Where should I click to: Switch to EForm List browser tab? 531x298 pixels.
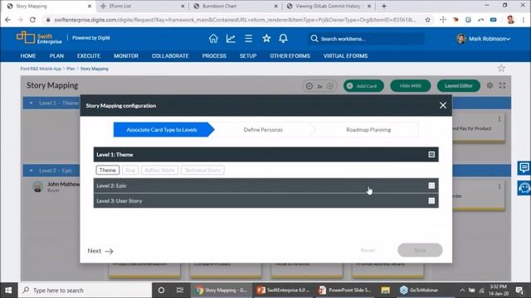click(x=142, y=6)
